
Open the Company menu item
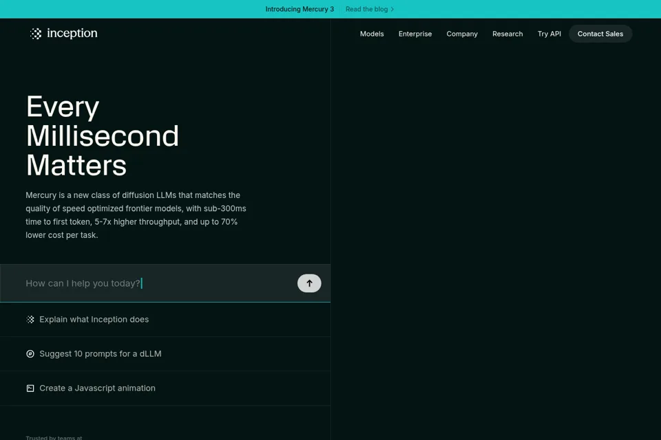point(462,34)
